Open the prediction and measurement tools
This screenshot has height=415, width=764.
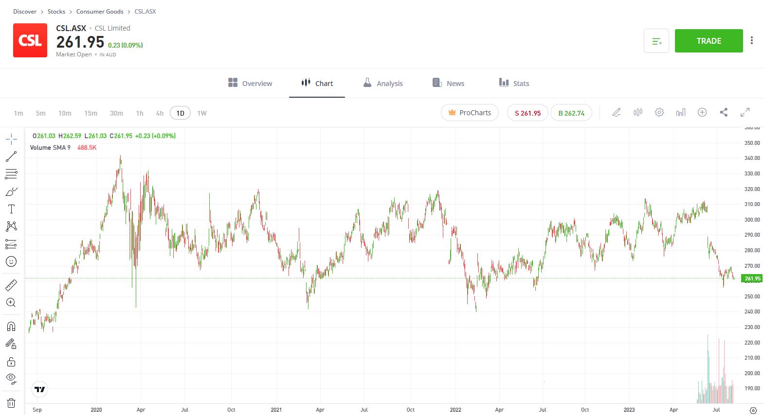point(11,244)
